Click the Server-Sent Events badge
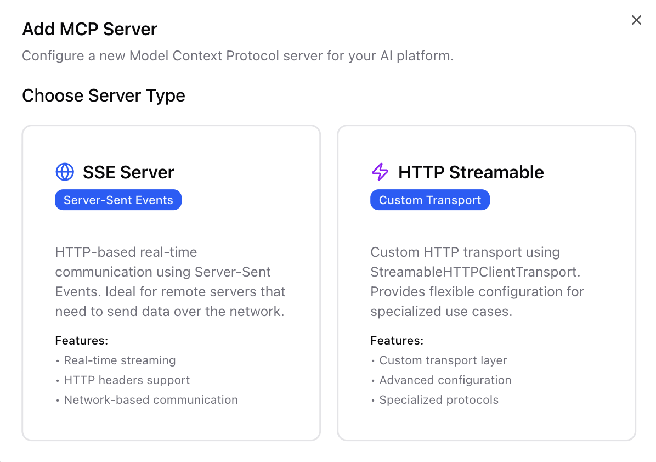 (x=118, y=200)
